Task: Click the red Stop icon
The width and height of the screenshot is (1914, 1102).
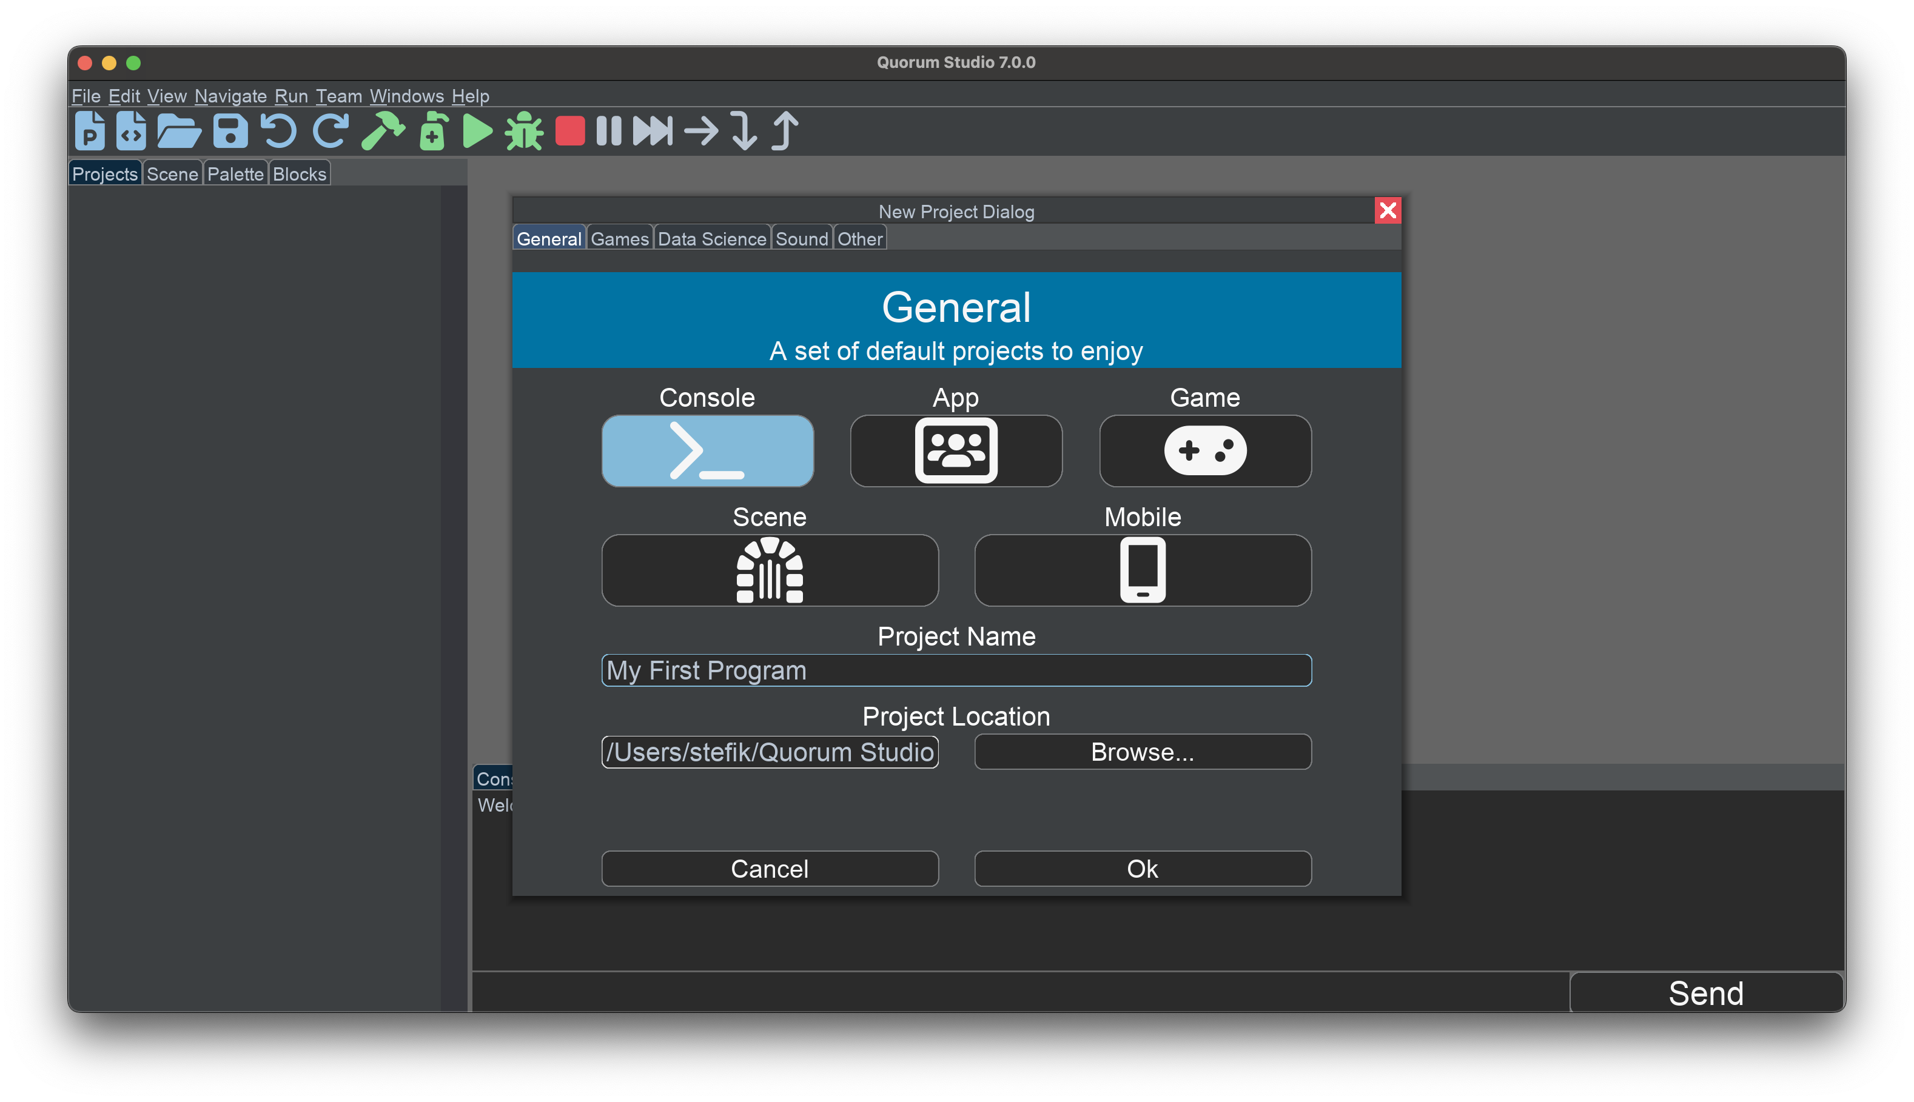Action: pyautogui.click(x=570, y=131)
